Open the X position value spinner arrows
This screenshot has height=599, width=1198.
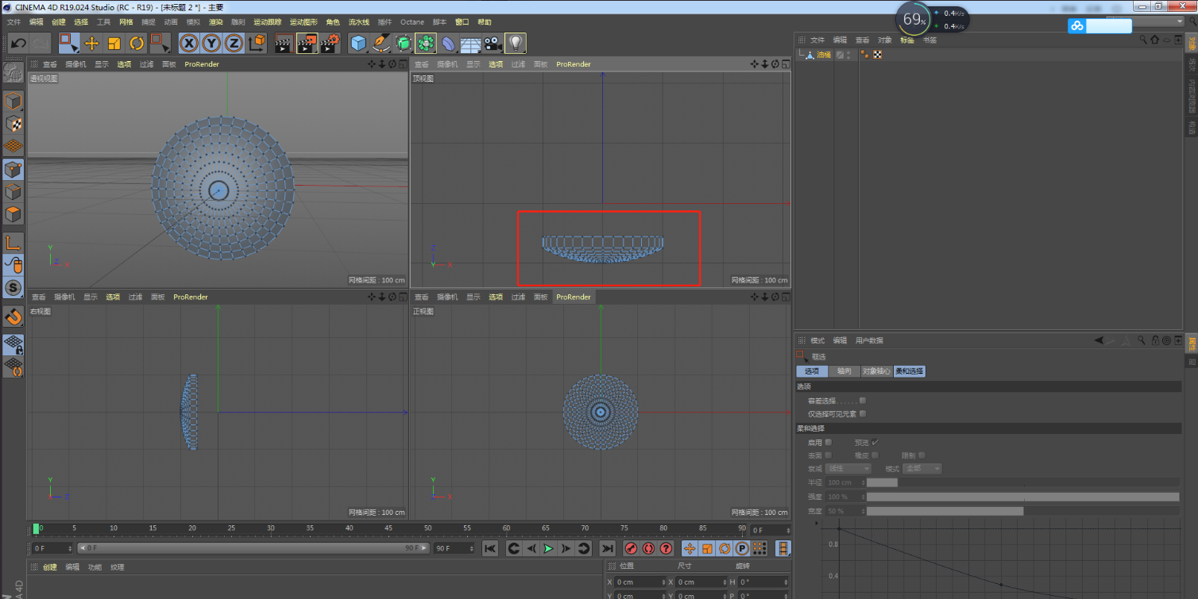point(665,582)
